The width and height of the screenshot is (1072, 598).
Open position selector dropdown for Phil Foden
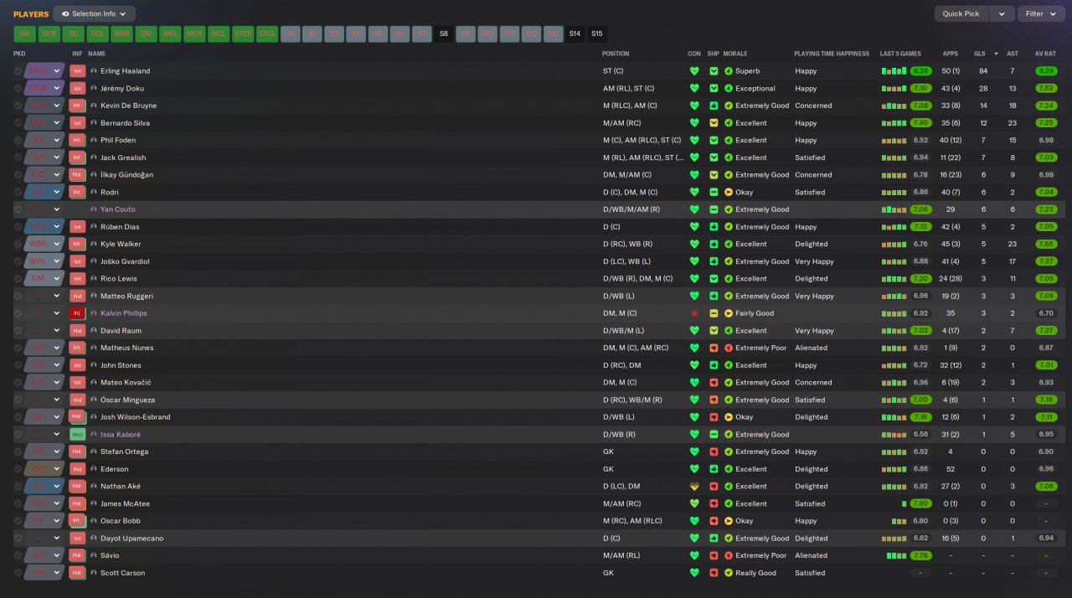pyautogui.click(x=57, y=141)
